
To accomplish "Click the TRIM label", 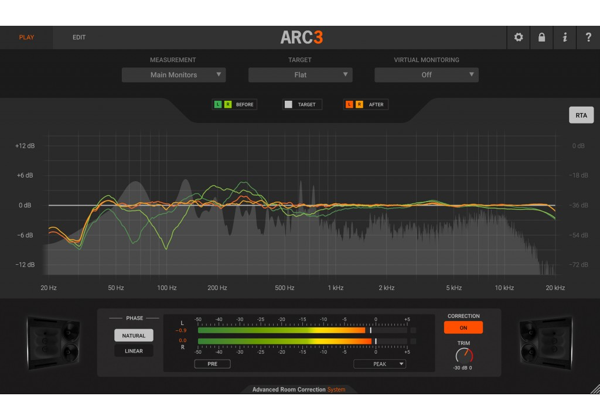I will pyautogui.click(x=463, y=343).
